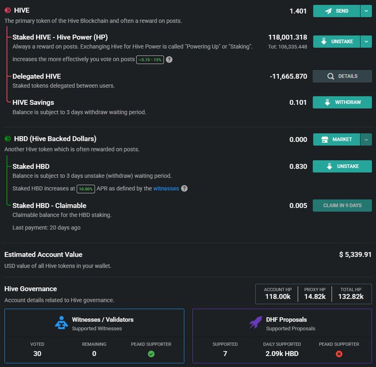Click the Hive Governance heading

click(x=31, y=289)
